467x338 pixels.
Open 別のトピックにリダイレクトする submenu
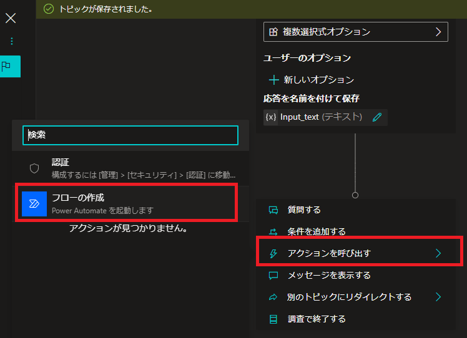(356, 297)
